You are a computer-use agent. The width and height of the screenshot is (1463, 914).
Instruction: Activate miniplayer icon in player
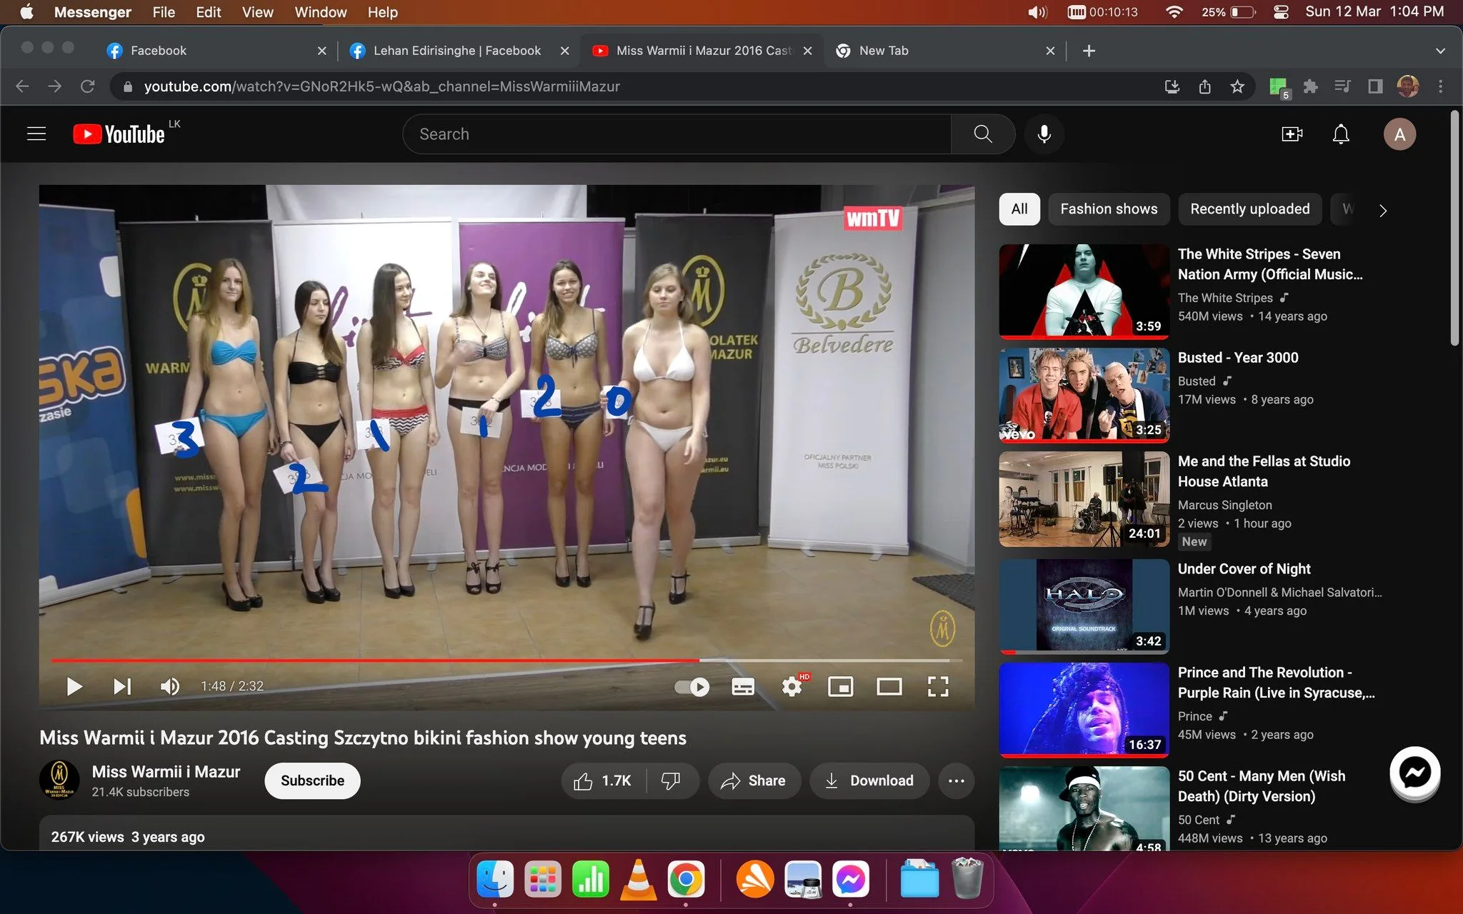pos(840,687)
